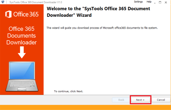Open the Settings menu
This screenshot has width=171, height=110.
tap(138, 2)
